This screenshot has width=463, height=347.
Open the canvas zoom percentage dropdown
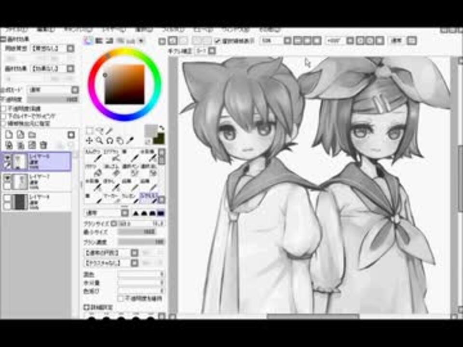tap(287, 40)
